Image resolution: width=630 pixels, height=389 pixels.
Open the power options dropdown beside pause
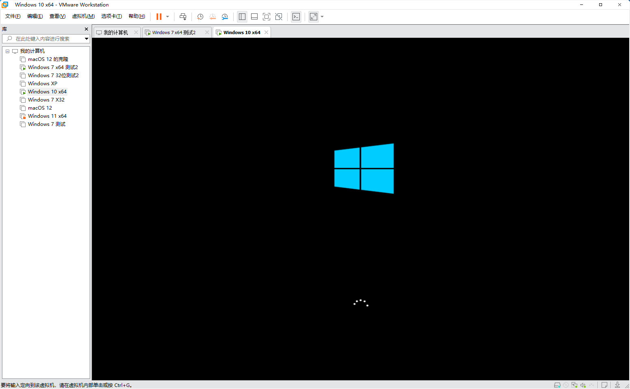[168, 17]
